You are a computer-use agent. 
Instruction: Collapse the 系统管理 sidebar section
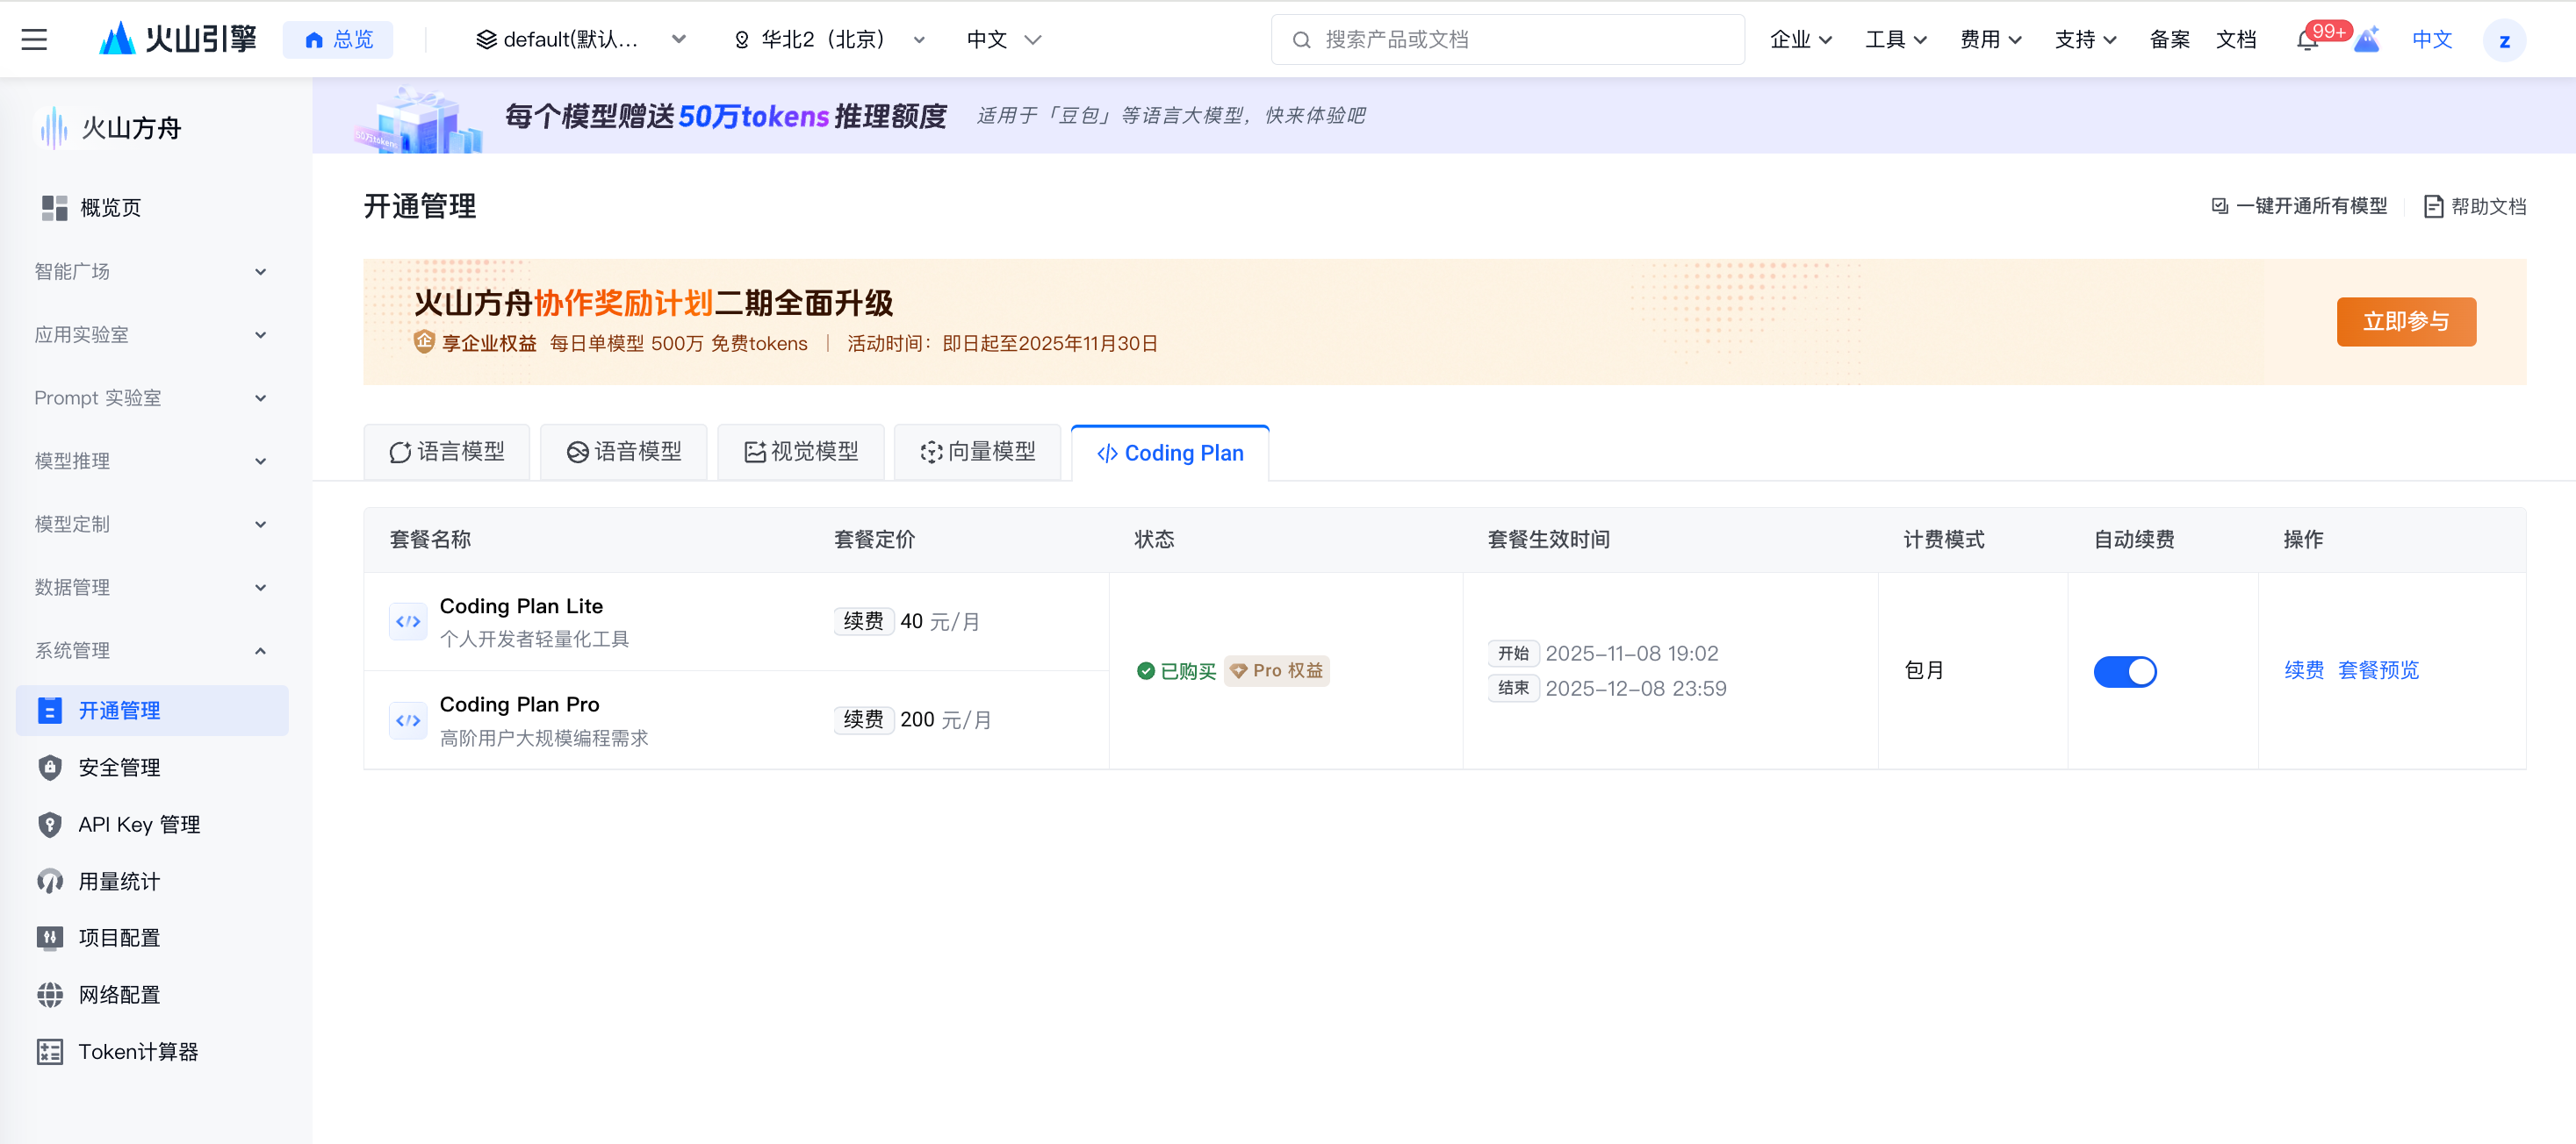pos(150,650)
